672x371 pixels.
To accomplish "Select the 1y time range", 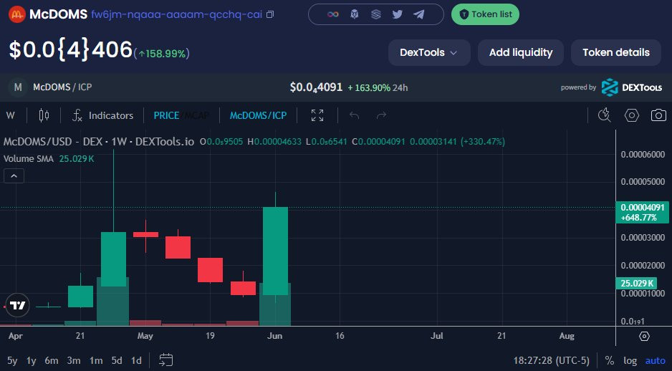I will tap(31, 361).
